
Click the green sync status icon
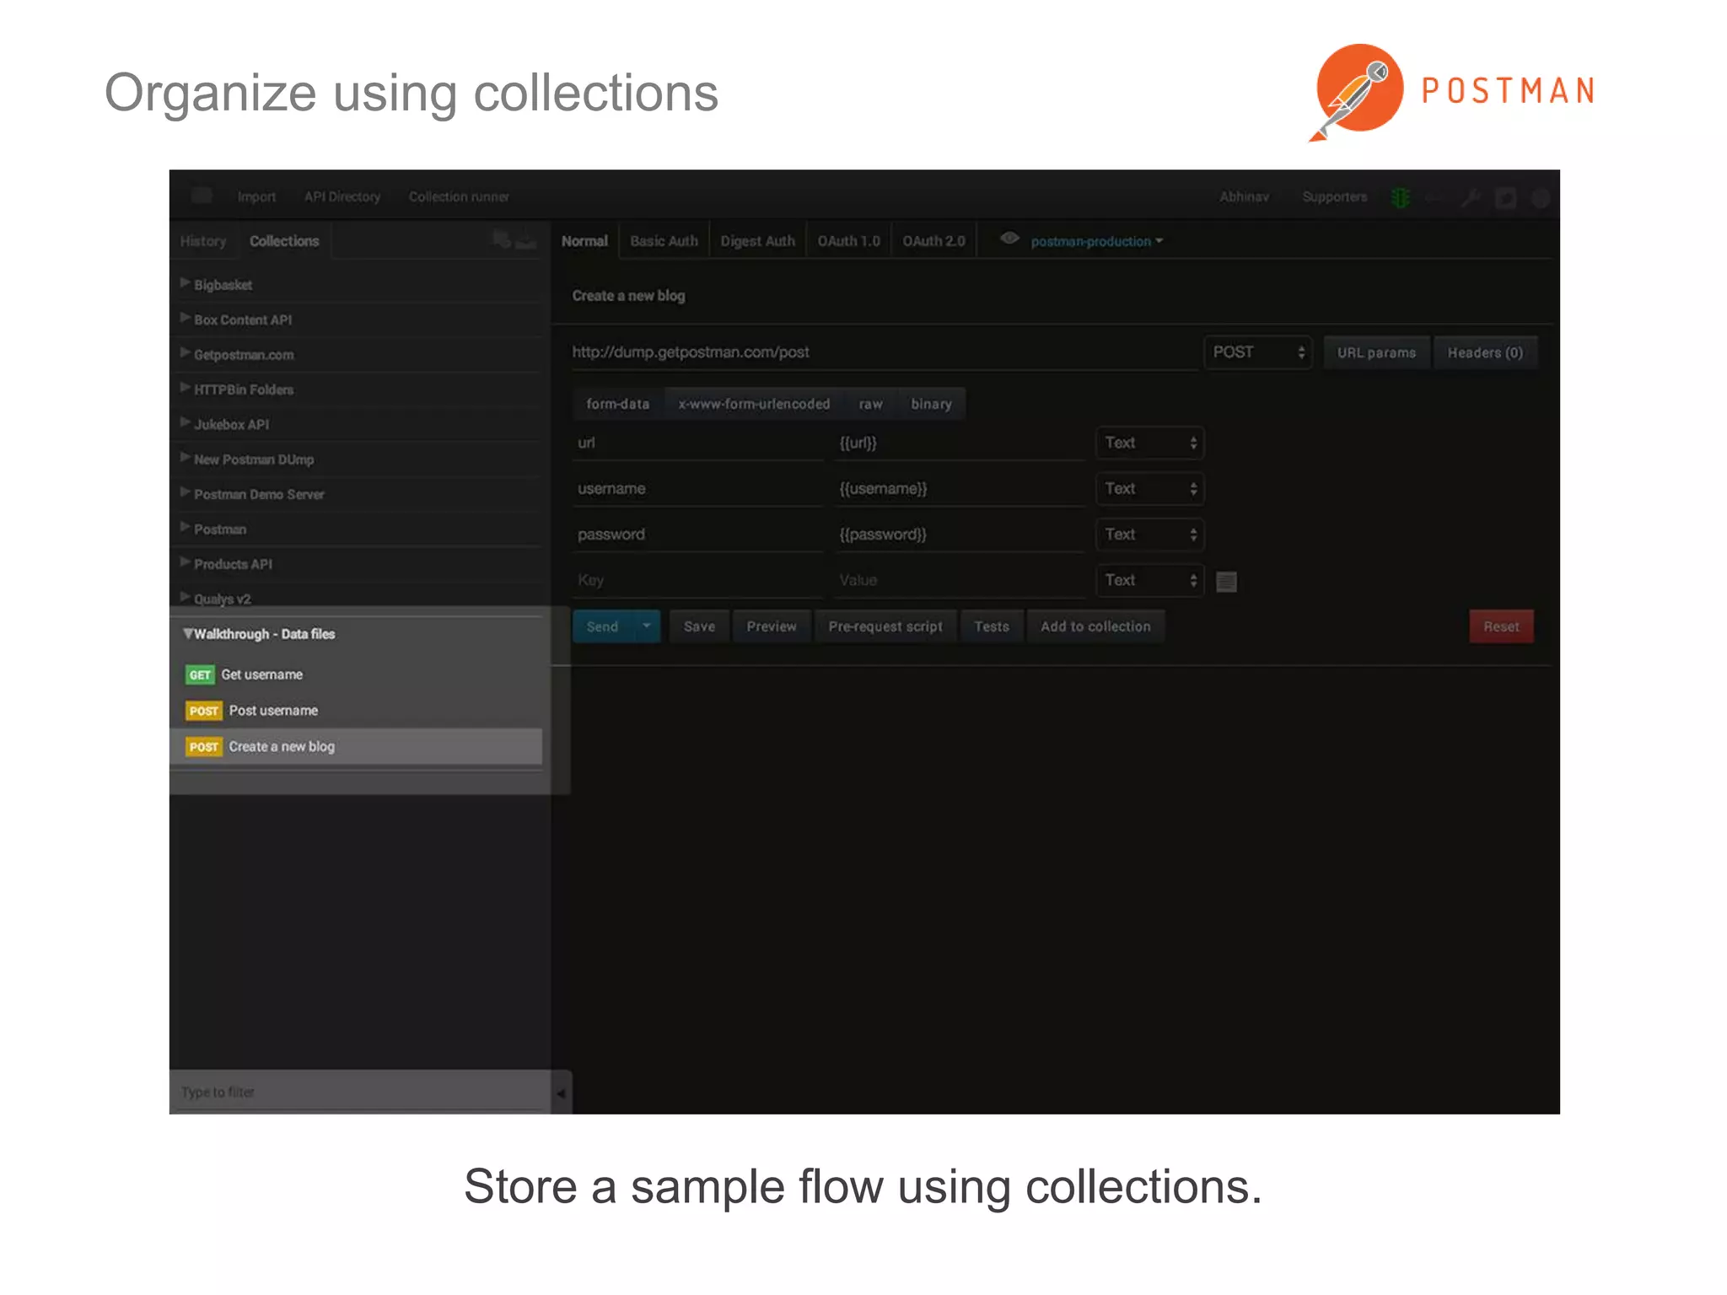click(x=1401, y=197)
